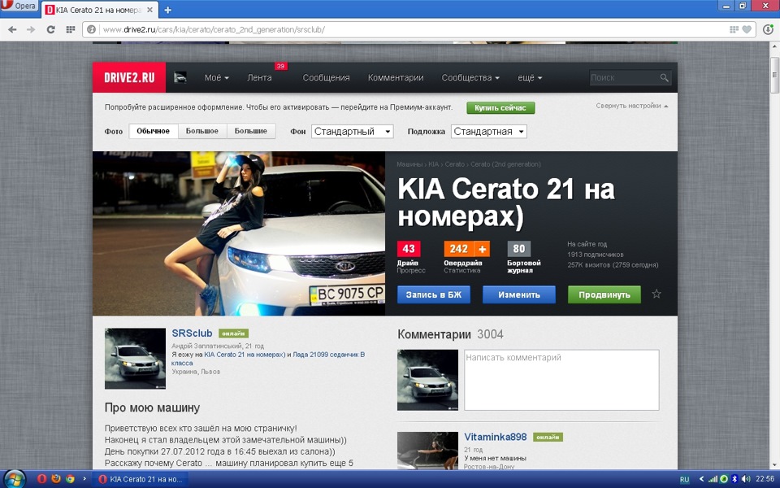
Task: Click the favorite star next to Продвинуть
Action: (656, 294)
